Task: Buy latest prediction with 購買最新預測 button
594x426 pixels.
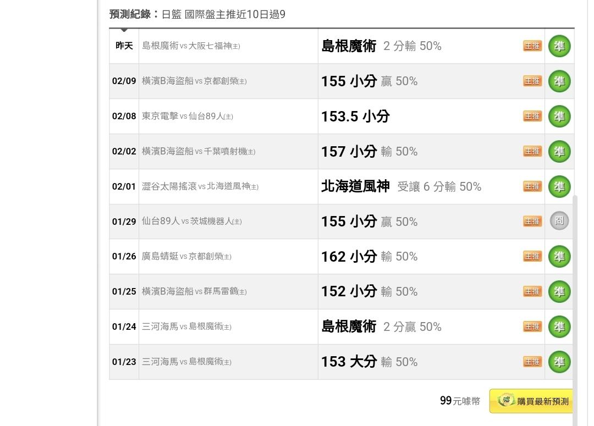Action: 531,401
